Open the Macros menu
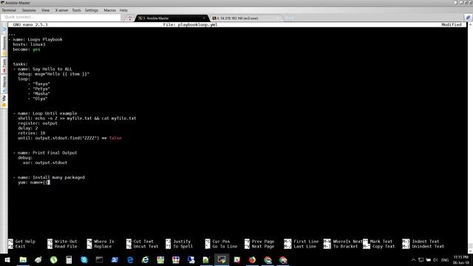Screen dimensions: 473x266 click(110, 10)
